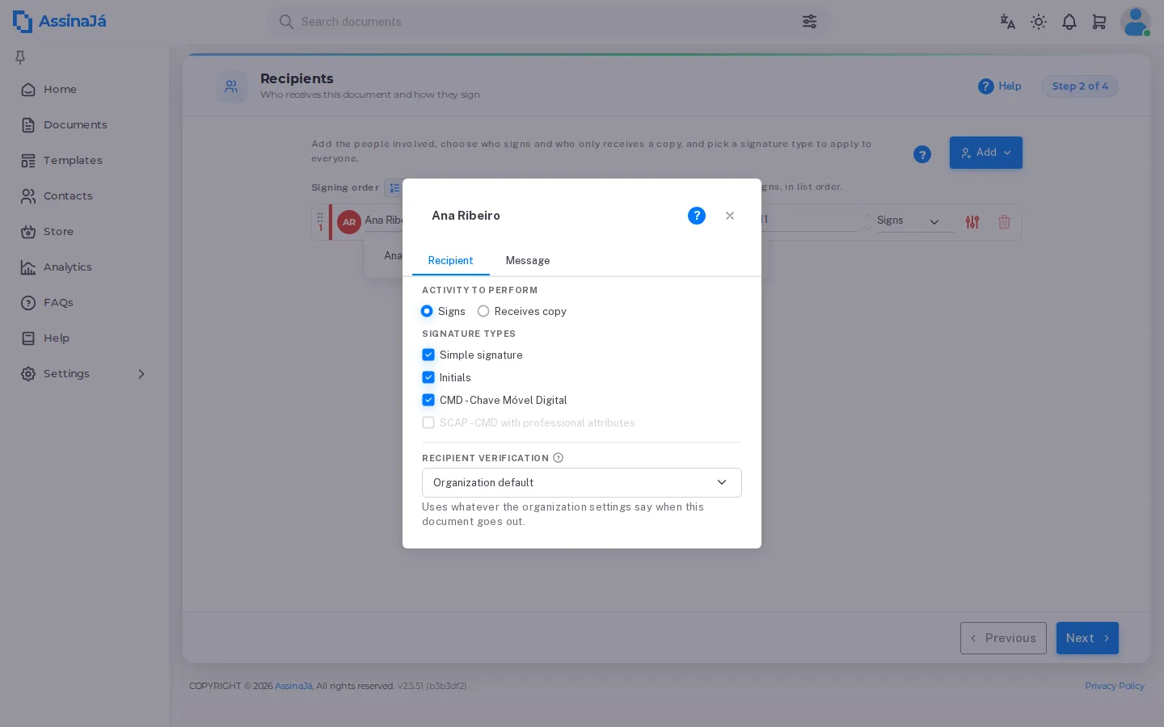Select the Signs radio option
1164x727 pixels.
coord(427,311)
